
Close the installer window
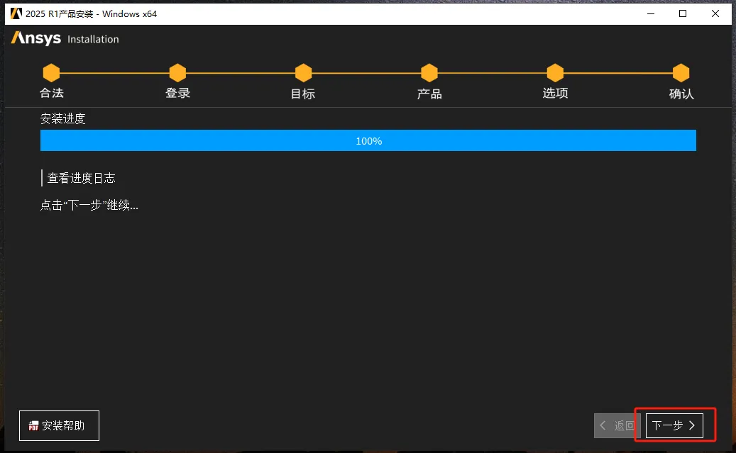coord(715,13)
